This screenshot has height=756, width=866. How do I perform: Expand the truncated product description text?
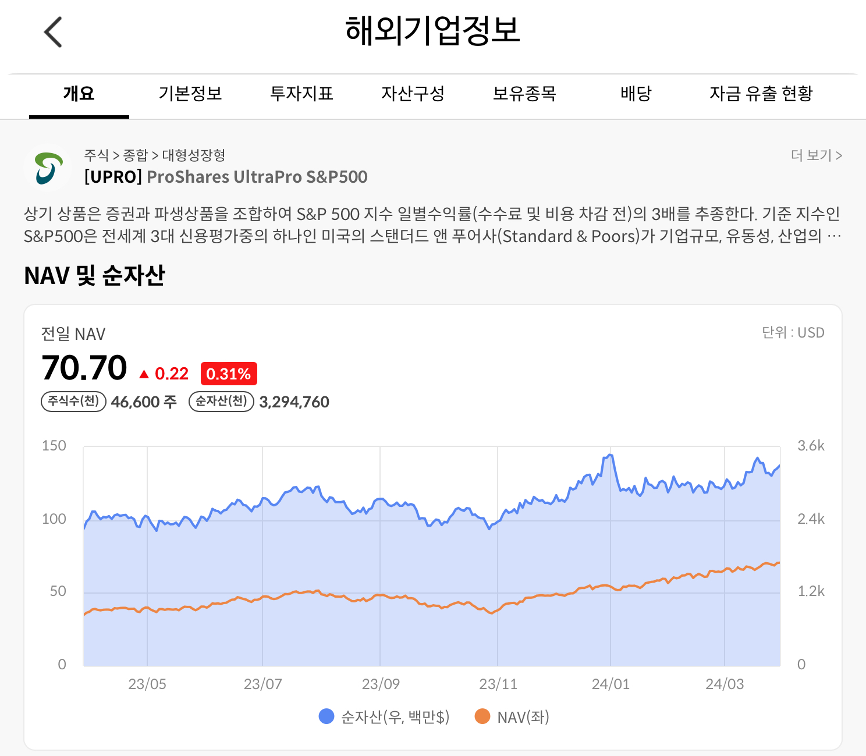pyautogui.click(x=432, y=225)
